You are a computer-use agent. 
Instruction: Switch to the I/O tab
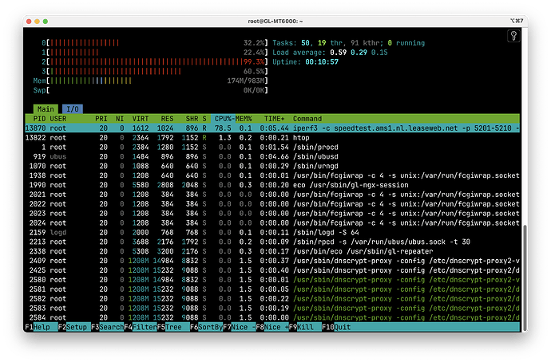[x=73, y=109]
